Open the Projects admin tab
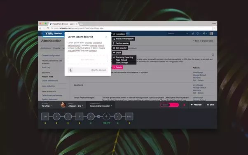This screenshot has height=155, width=248. [56, 48]
